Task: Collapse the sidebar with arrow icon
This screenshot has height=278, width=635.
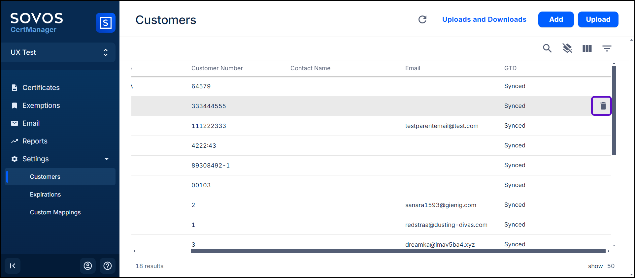Action: coord(13,266)
